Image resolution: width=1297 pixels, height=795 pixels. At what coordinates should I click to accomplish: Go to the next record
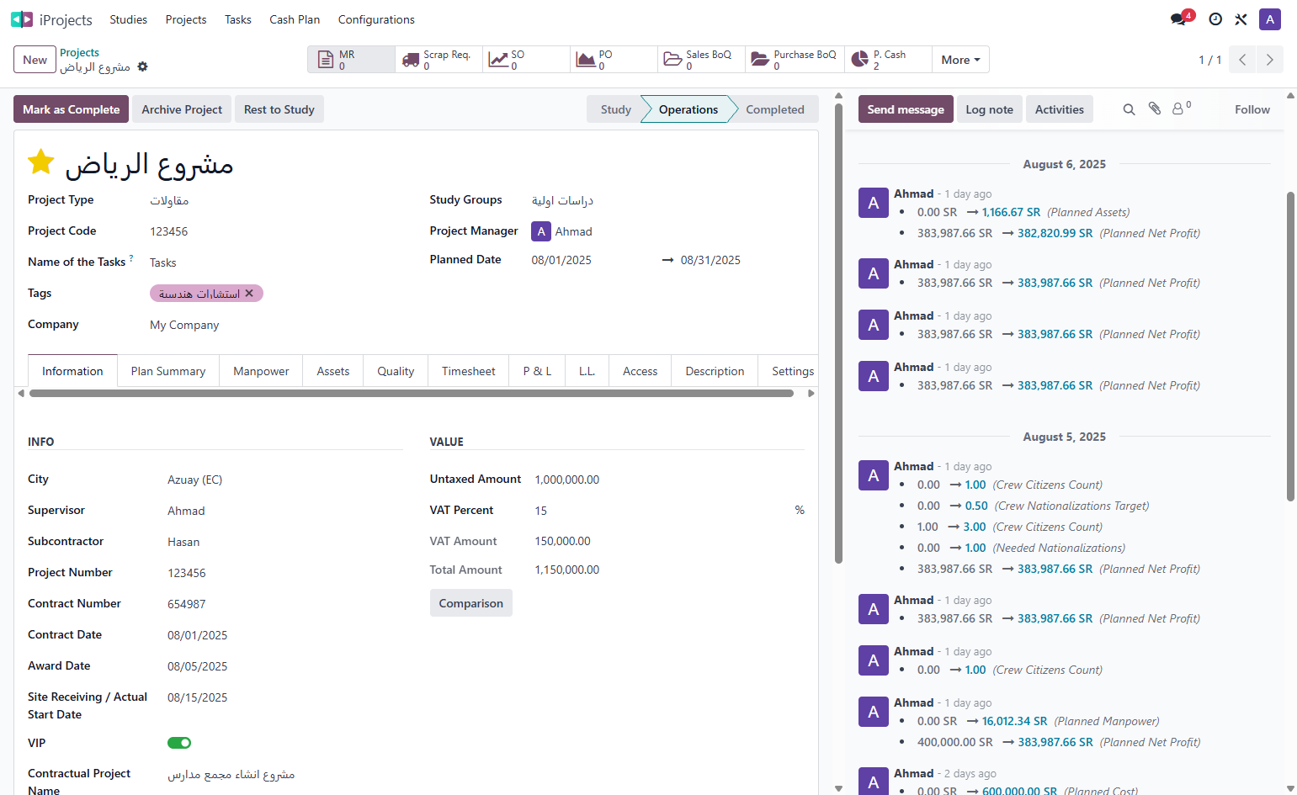[1269, 60]
